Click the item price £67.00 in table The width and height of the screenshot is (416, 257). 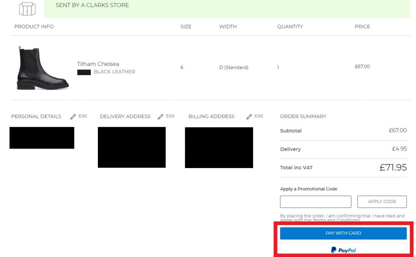pyautogui.click(x=362, y=67)
